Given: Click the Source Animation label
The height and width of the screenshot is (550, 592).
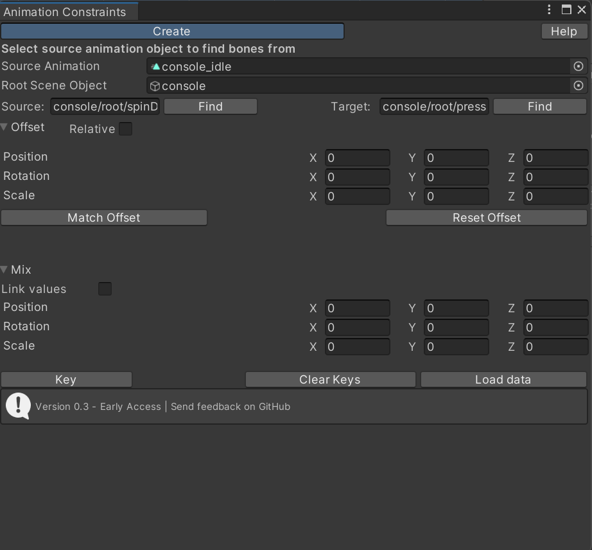Looking at the screenshot, I should 51,66.
